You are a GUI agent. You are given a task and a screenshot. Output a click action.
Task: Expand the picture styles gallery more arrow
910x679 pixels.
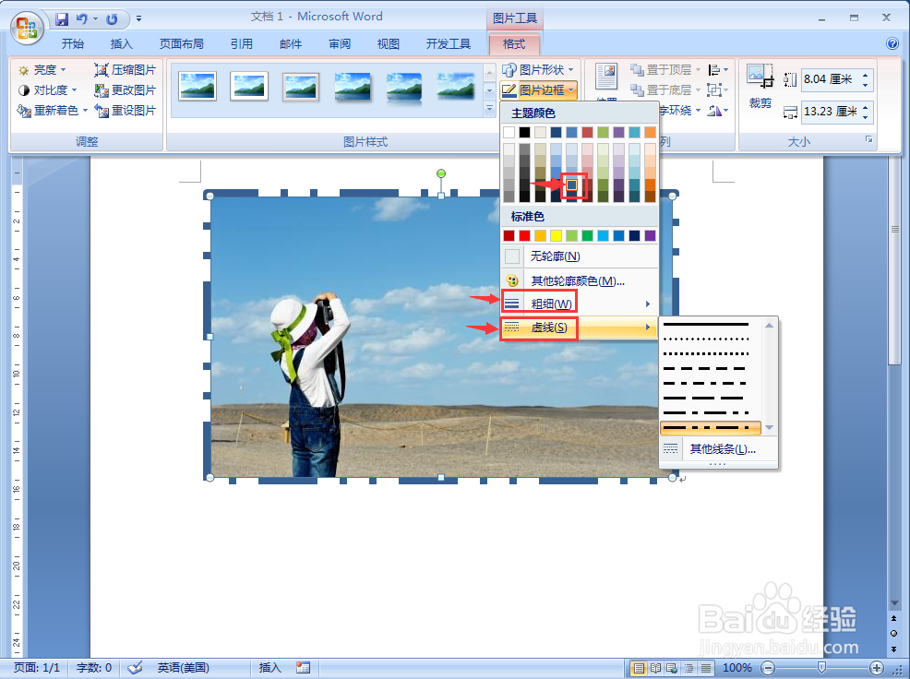click(x=489, y=109)
